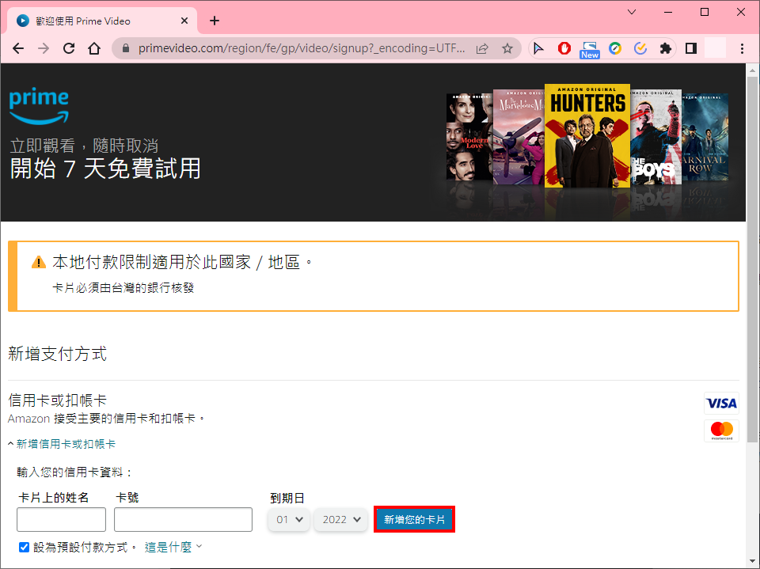This screenshot has height=569, width=760.
Task: Click the 立即觀看，隨時取消 tagline
Action: click(85, 146)
